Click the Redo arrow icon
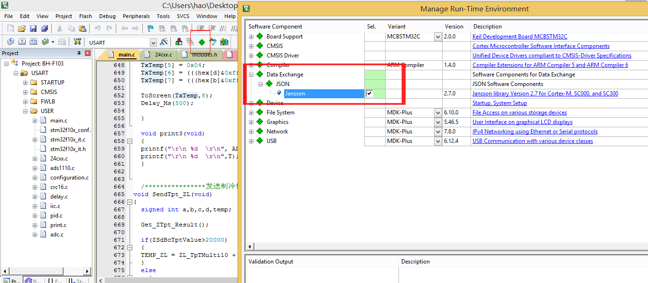This screenshot has height=283, width=648. click(109, 28)
